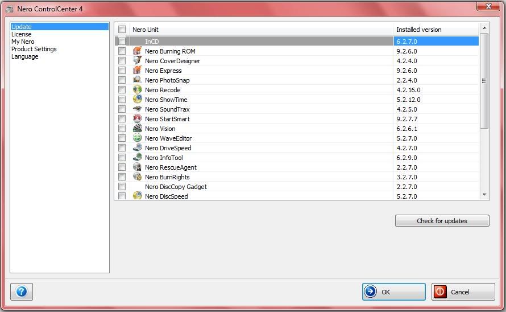Check the Nero CoverDesigner checkbox
The image size is (506, 312).
tap(122, 61)
